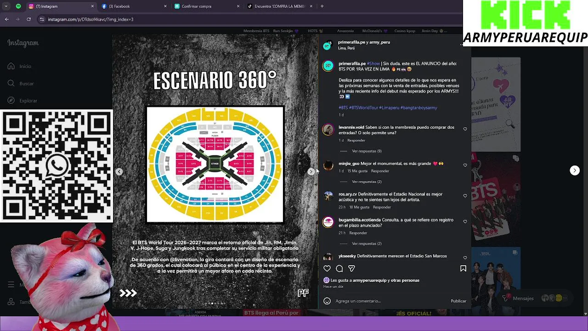Expand replies under minjie_gso comment
The height and width of the screenshot is (331, 588).
point(367,182)
